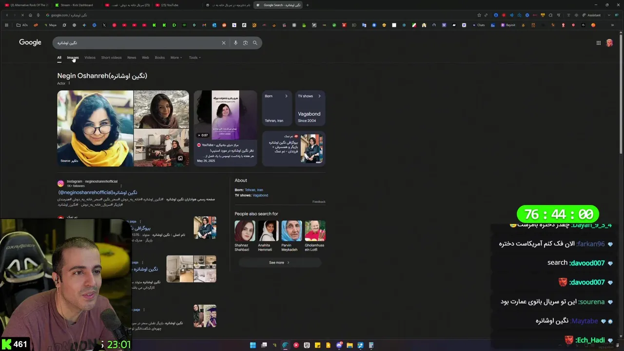Switch to the Web results tab
This screenshot has height=351, width=624.
tap(145, 58)
